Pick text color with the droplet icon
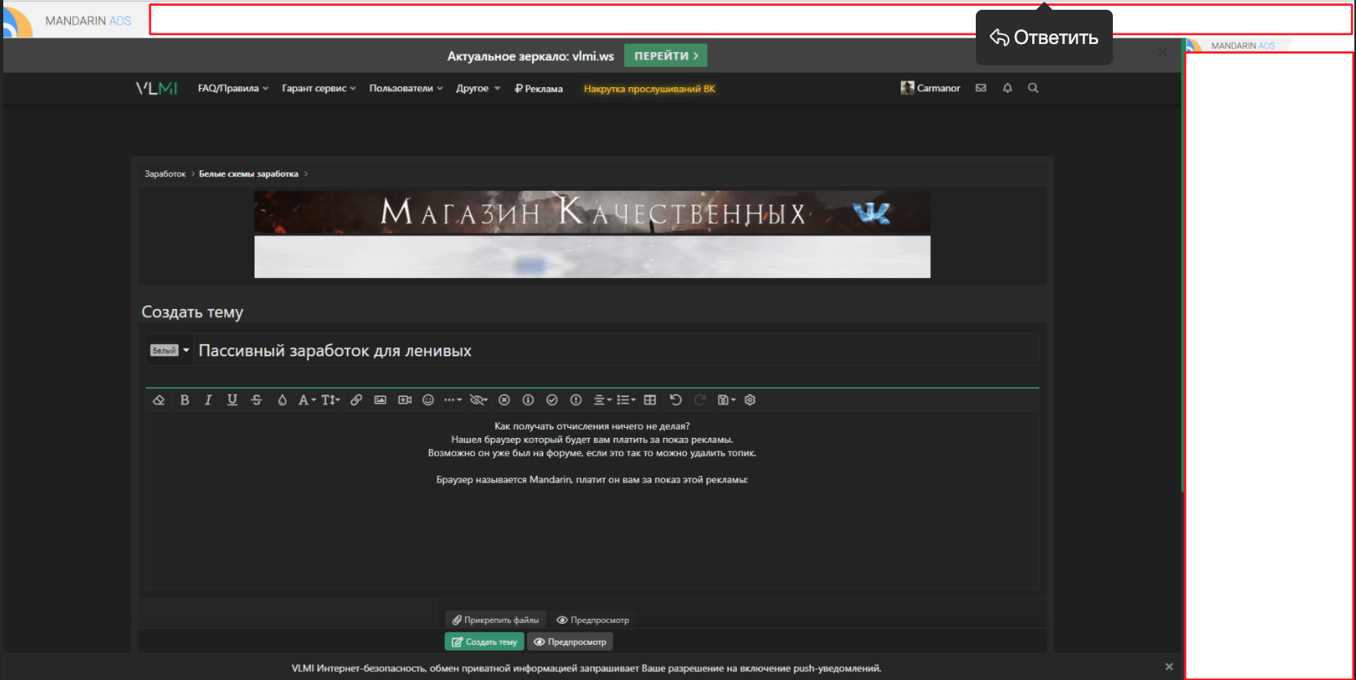This screenshot has height=680, width=1356. 282,400
